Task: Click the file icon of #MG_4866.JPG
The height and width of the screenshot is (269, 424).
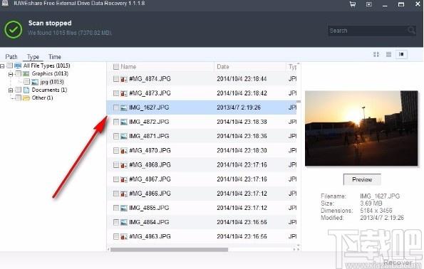Action: [x=124, y=194]
